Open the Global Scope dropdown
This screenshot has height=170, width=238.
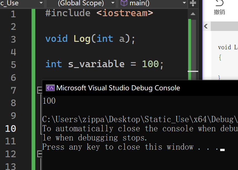click(113, 3)
